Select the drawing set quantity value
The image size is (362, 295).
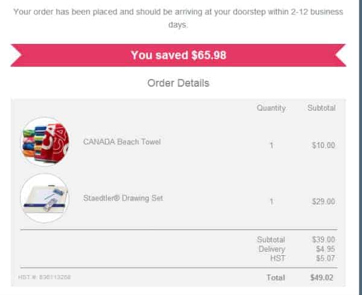[x=271, y=202]
